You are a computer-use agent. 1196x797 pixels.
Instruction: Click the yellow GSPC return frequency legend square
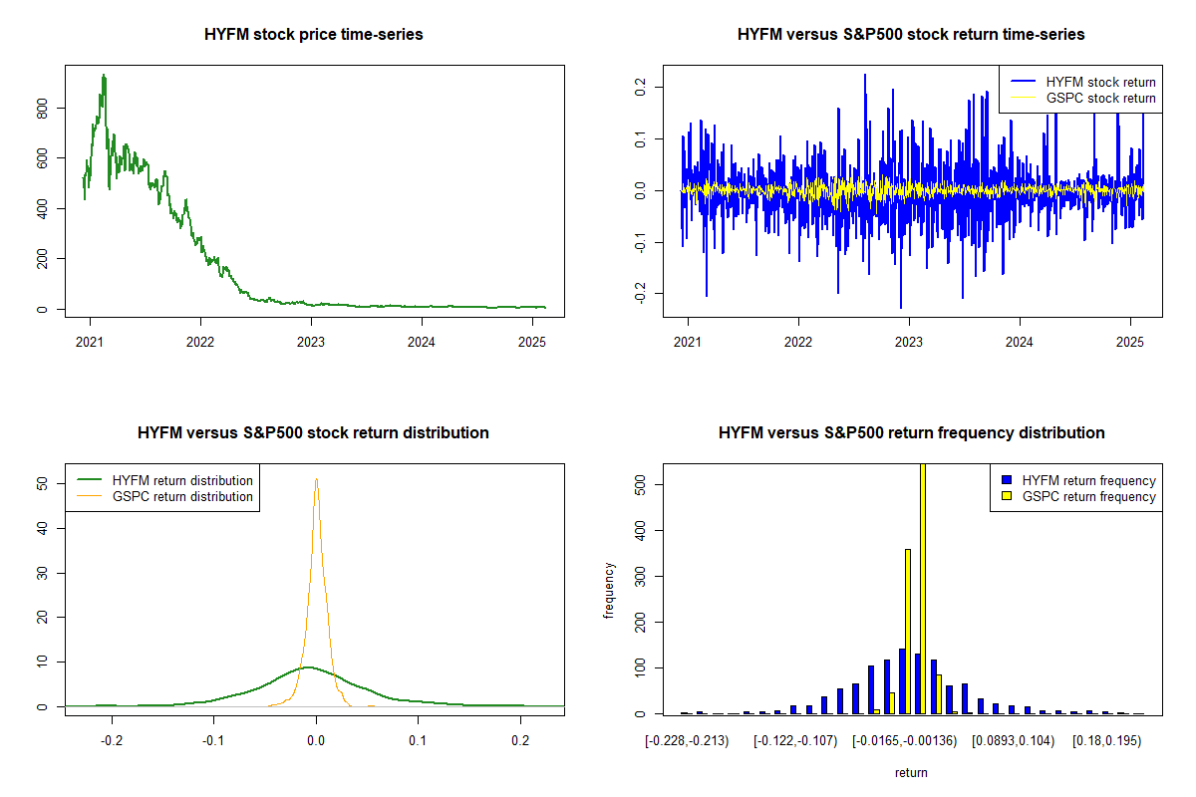click(1008, 496)
